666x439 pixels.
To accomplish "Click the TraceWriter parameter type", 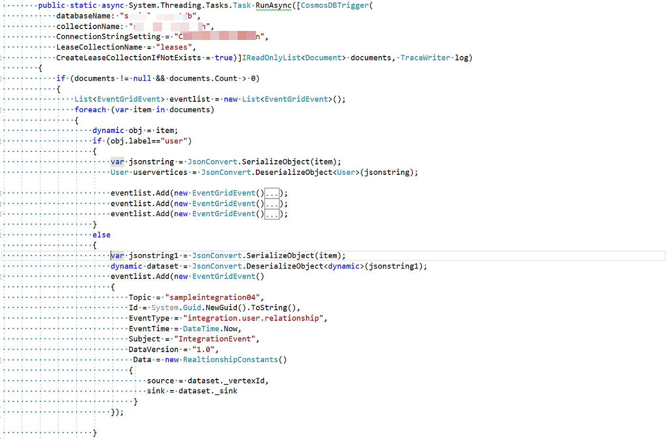I will [x=425, y=57].
